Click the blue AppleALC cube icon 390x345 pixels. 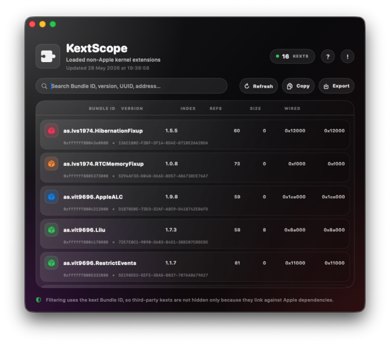tap(52, 197)
